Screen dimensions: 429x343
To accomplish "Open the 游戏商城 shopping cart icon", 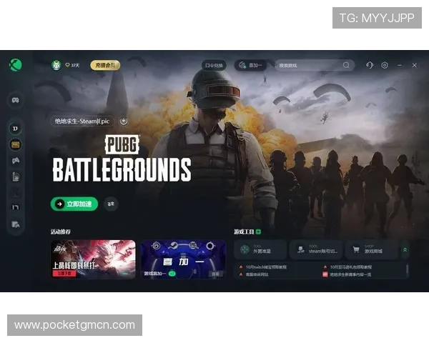I will point(357,250).
